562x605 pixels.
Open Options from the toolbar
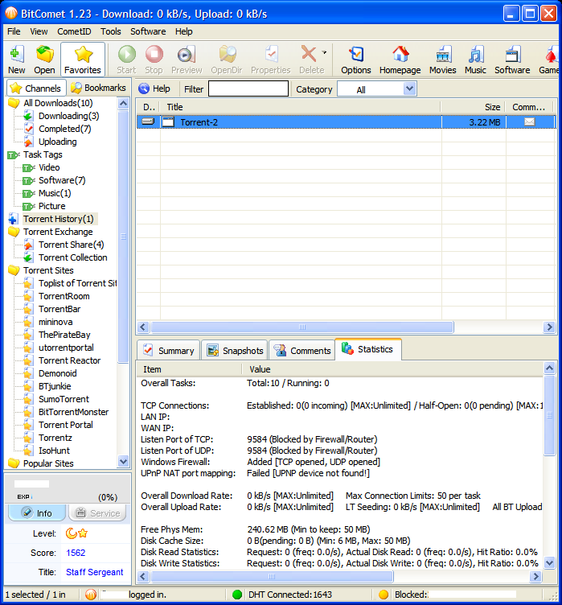[356, 60]
